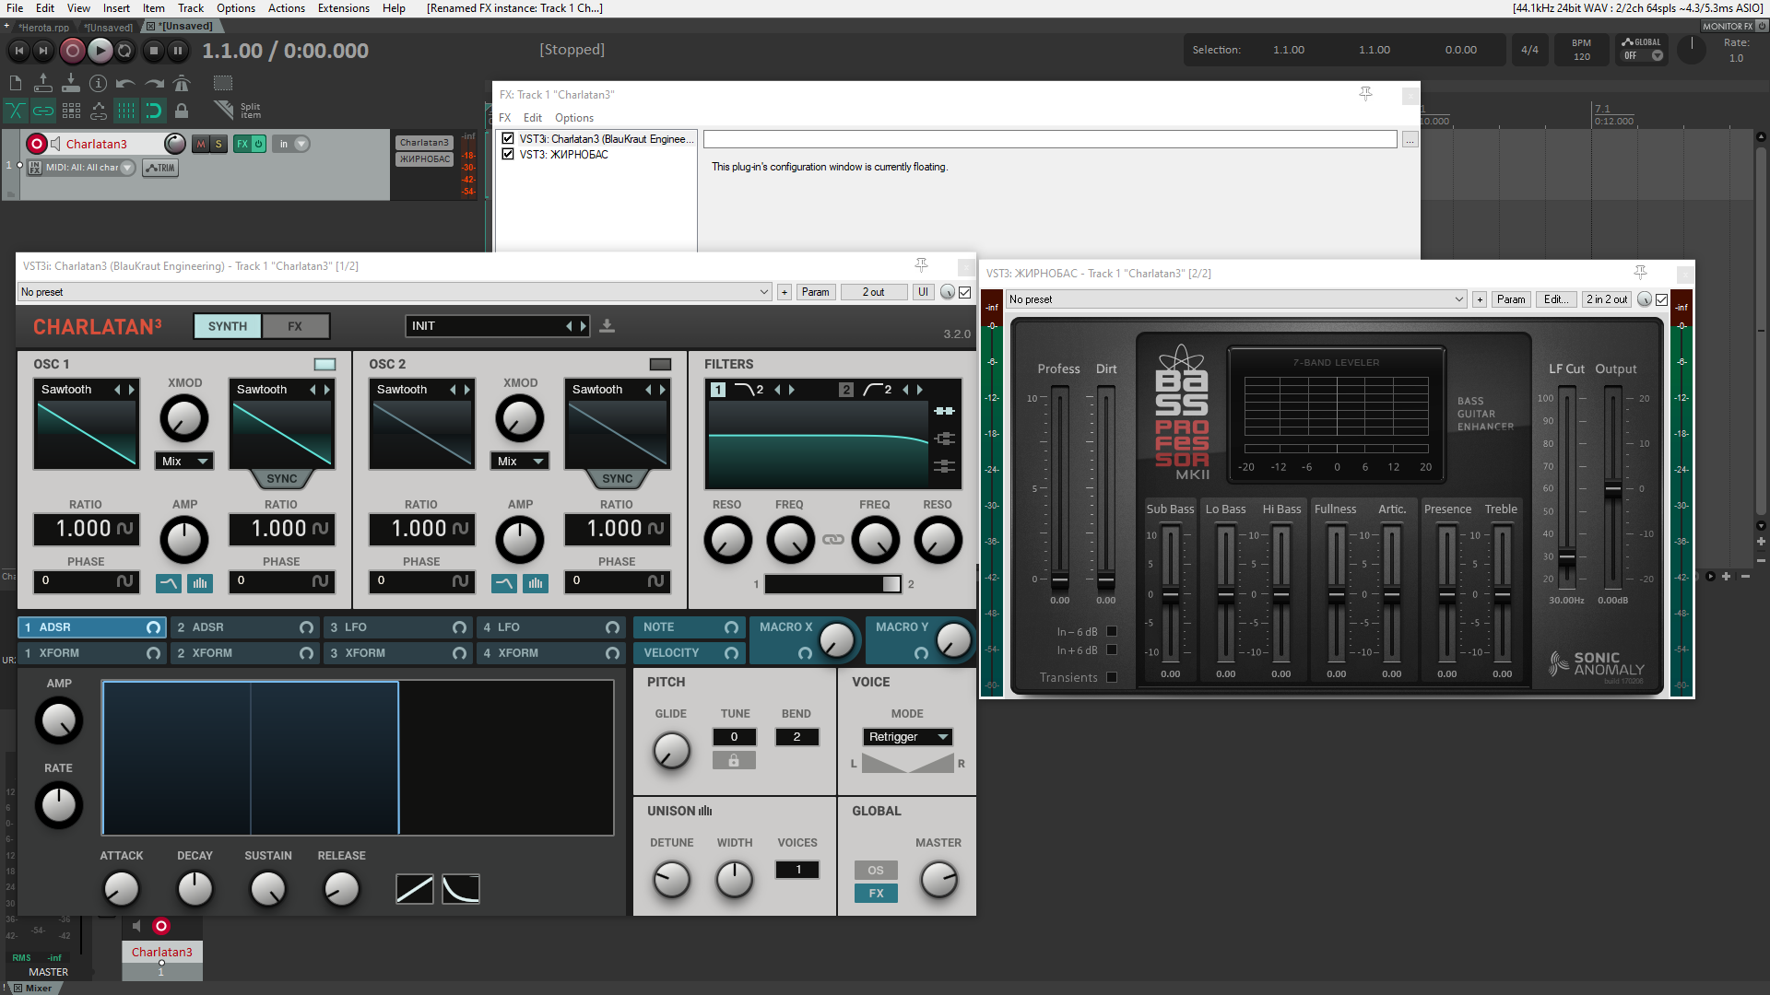Toggle the repeat loop button in transport
1770x995 pixels.
pyautogui.click(x=125, y=51)
